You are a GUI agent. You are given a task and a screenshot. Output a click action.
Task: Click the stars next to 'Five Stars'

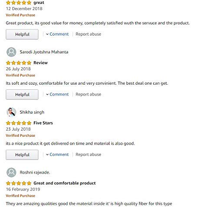click(19, 123)
